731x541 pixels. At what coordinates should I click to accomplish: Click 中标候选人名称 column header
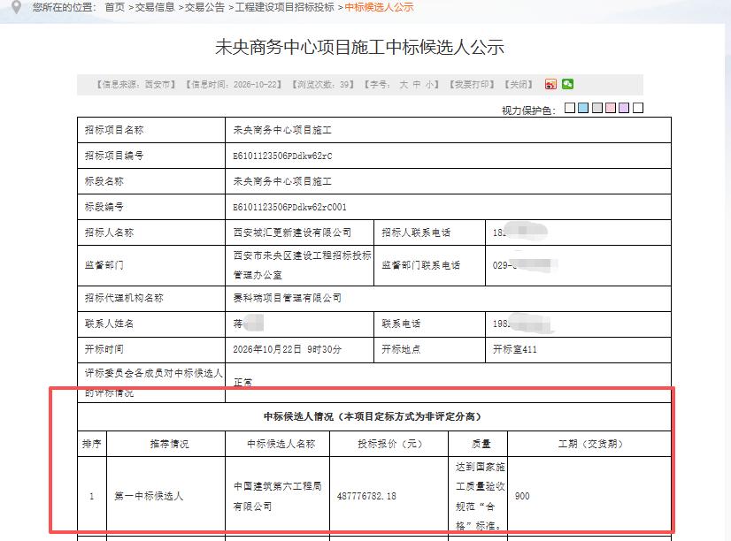pos(277,444)
